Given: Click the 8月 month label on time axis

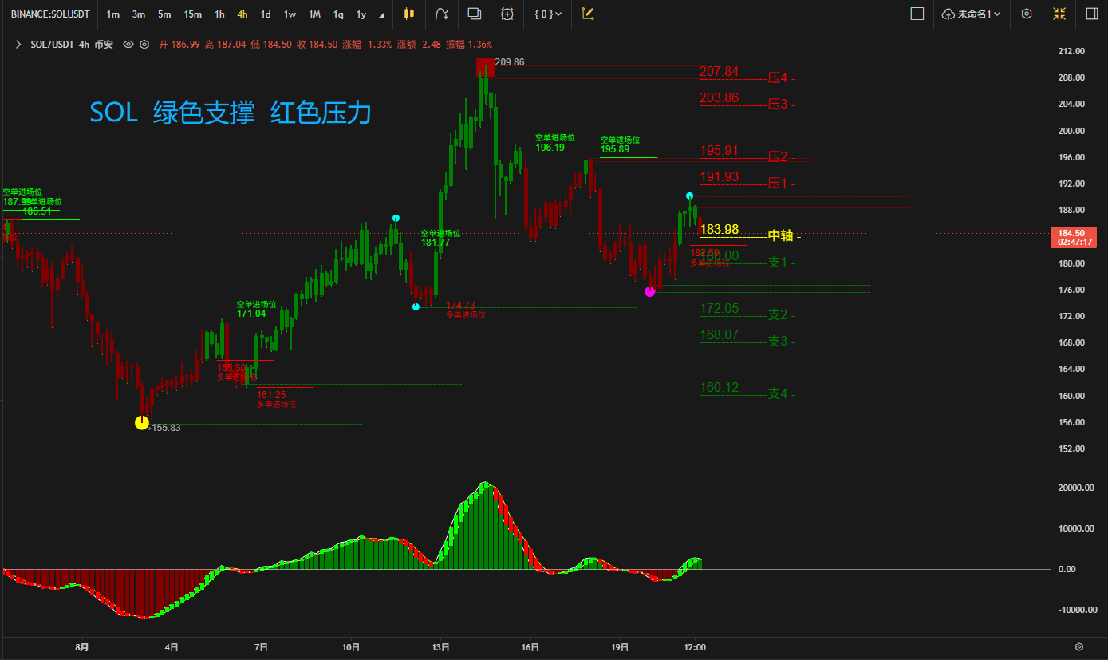Looking at the screenshot, I should pyautogui.click(x=81, y=647).
